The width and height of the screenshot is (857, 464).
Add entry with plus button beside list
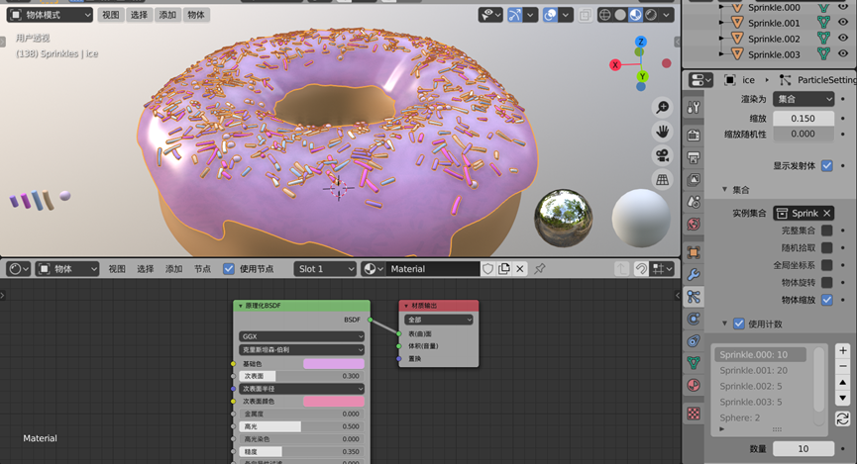843,350
